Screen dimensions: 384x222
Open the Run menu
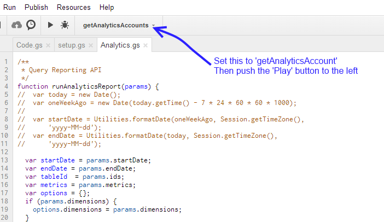tap(9, 7)
